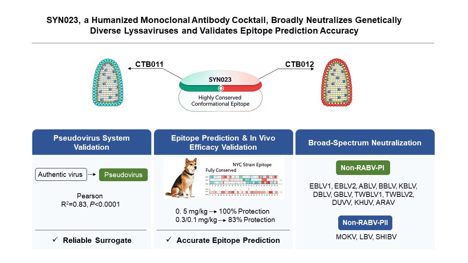The image size is (468, 263).
Task: Select the Shiba dog image
Action: (183, 179)
